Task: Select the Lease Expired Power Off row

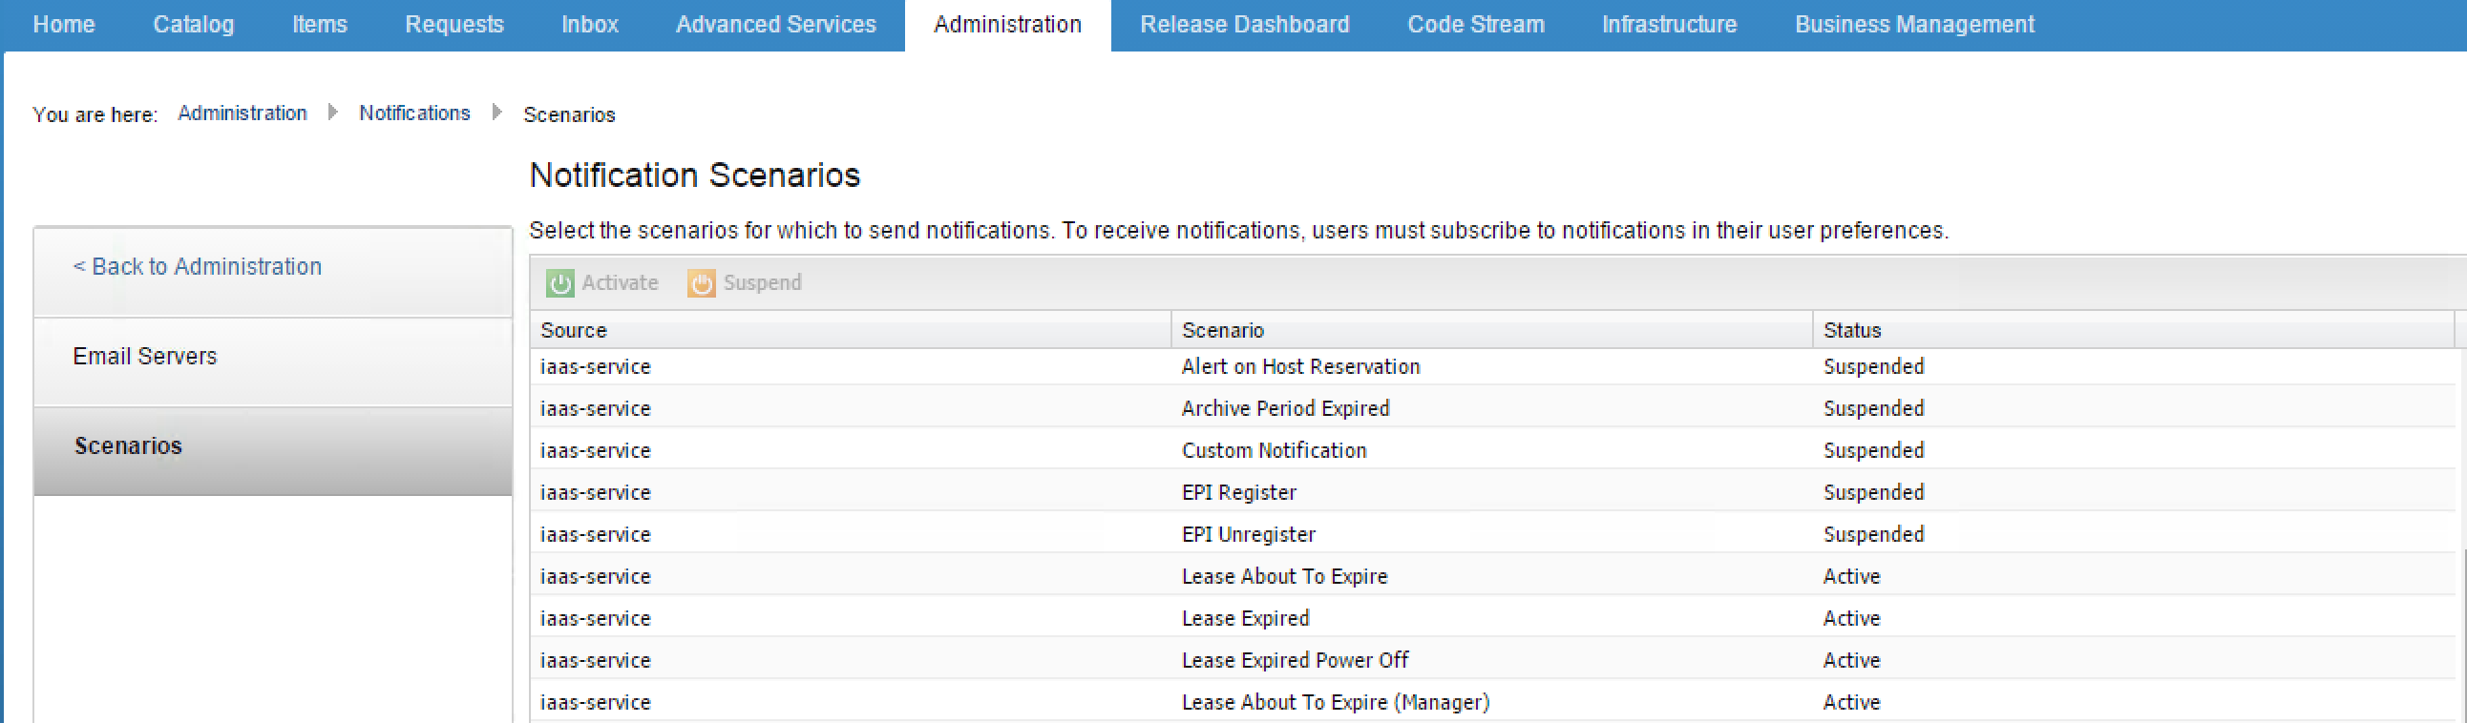Action: 1294,661
